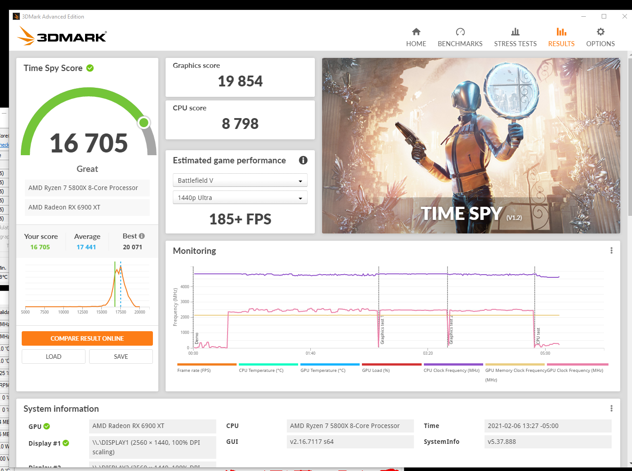
Task: Click the estimated game performance info icon
Action: tap(303, 160)
